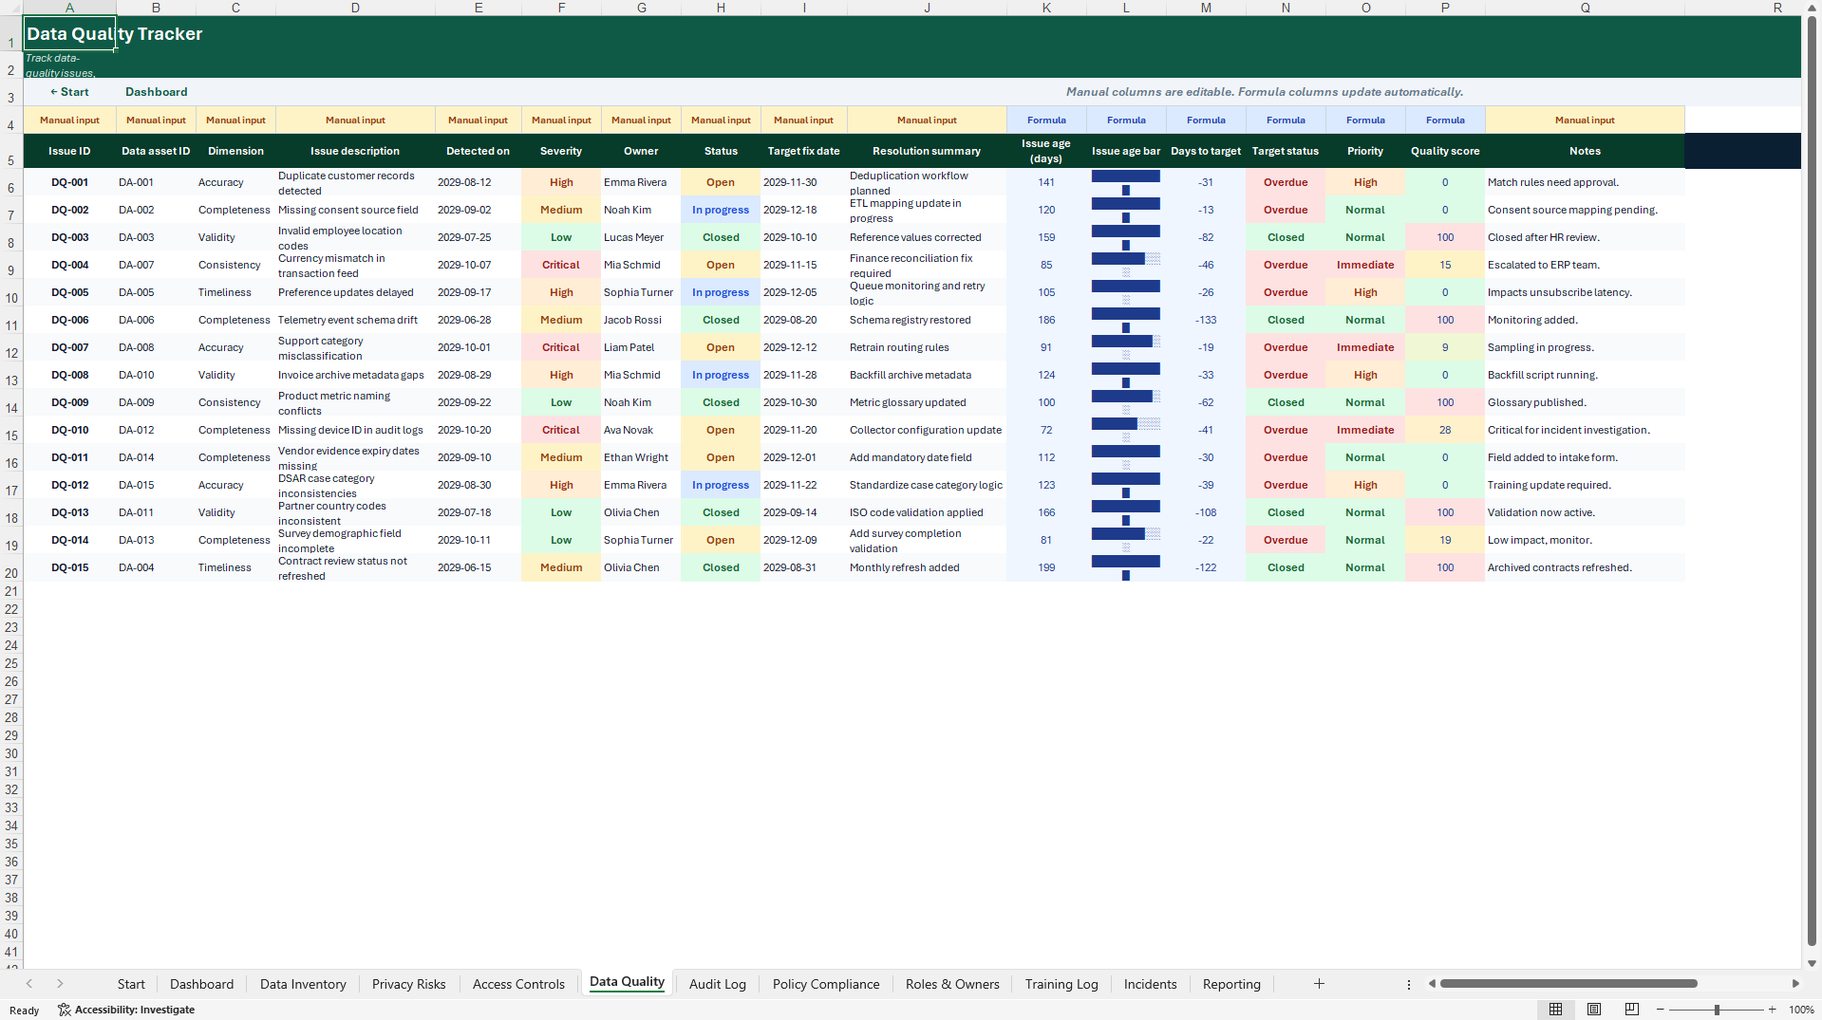
Task: Switch to Page Break Preview icon
Action: [1632, 1010]
